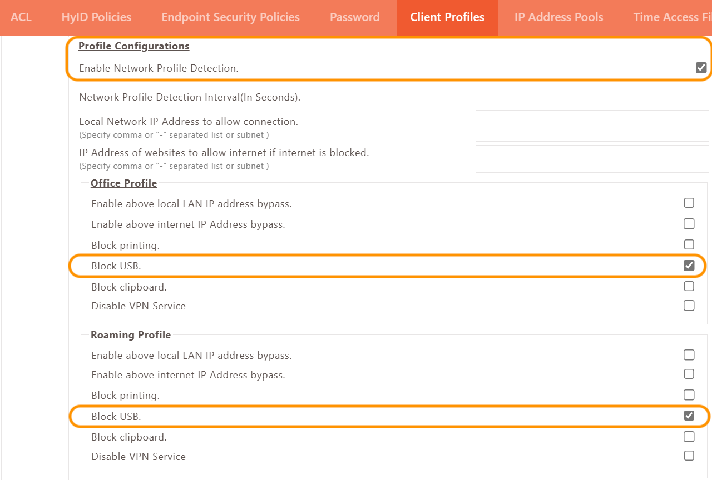Enable local LAN IP bypass in Roaming Profile
Image resolution: width=712 pixels, height=480 pixels.
[689, 355]
